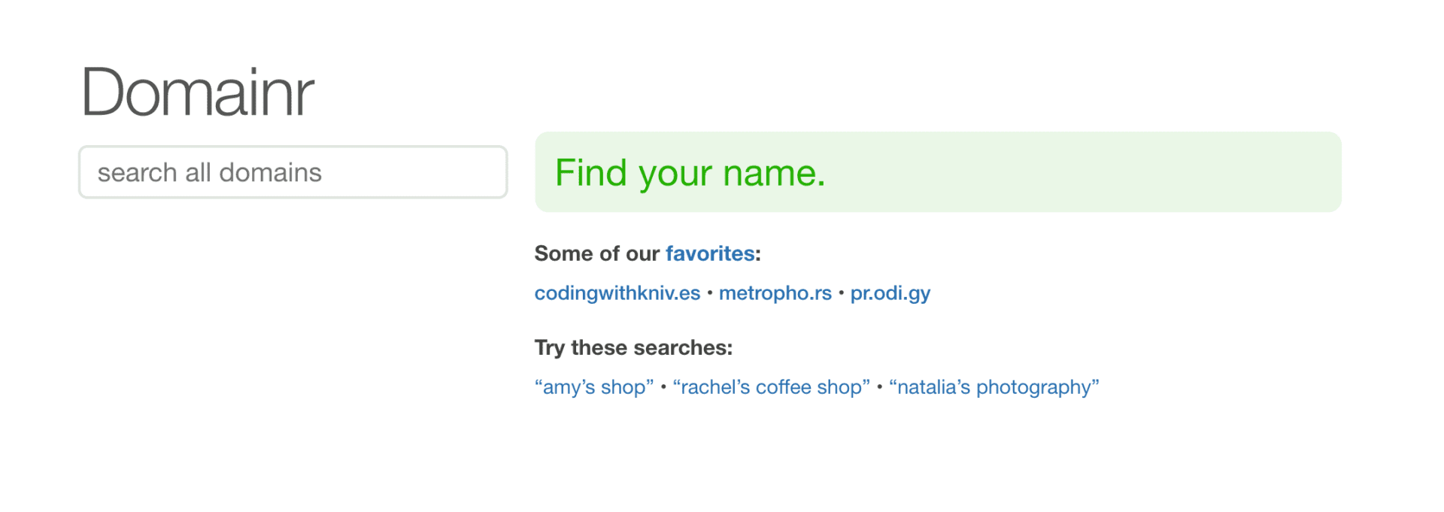Visit the metropho.rs favorite domain
The width and height of the screenshot is (1444, 512).
tap(775, 293)
